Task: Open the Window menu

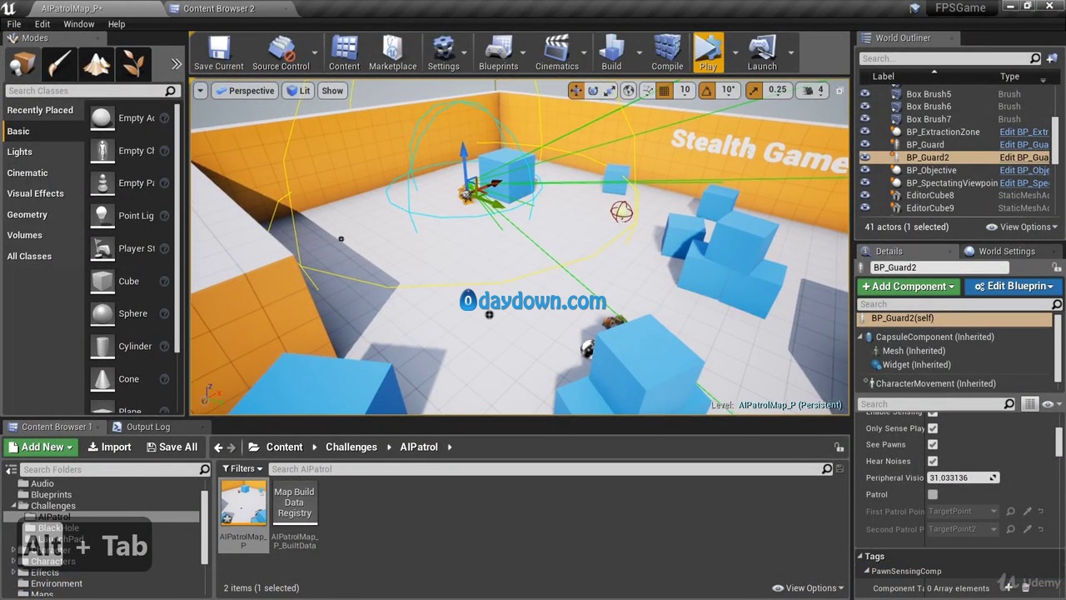Action: [79, 24]
